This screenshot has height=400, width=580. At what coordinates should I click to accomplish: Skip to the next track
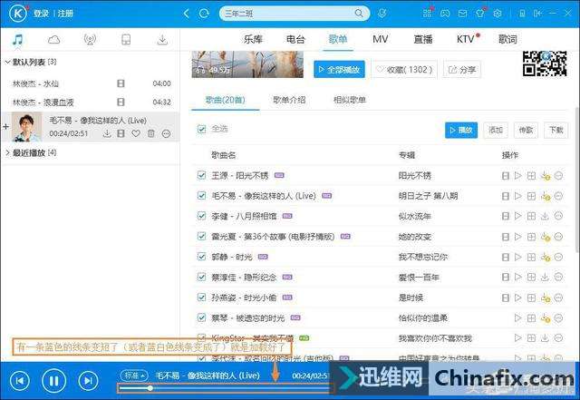tap(88, 380)
